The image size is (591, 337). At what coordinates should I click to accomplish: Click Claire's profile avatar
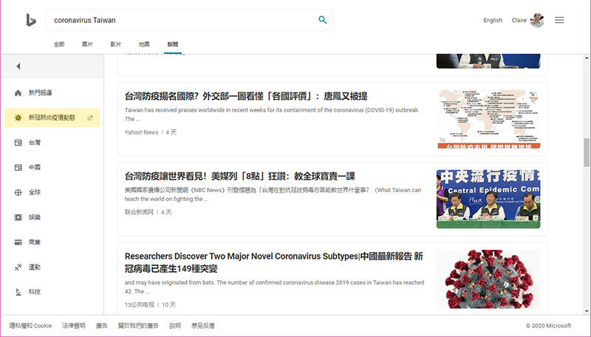click(x=537, y=20)
